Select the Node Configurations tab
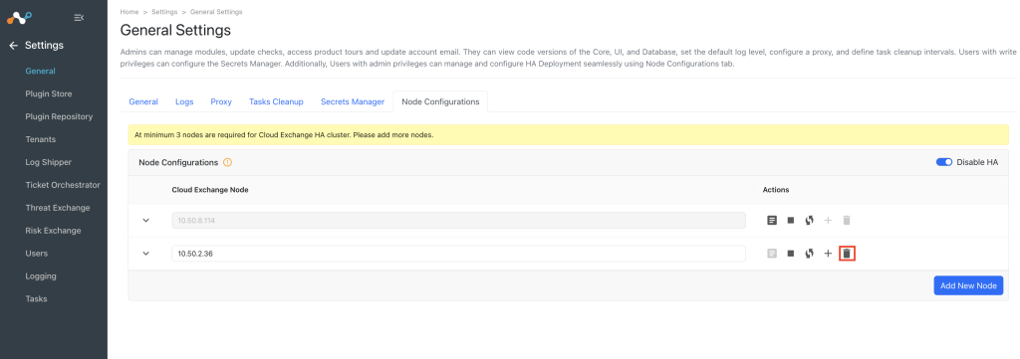This screenshot has height=359, width=1020. point(440,101)
